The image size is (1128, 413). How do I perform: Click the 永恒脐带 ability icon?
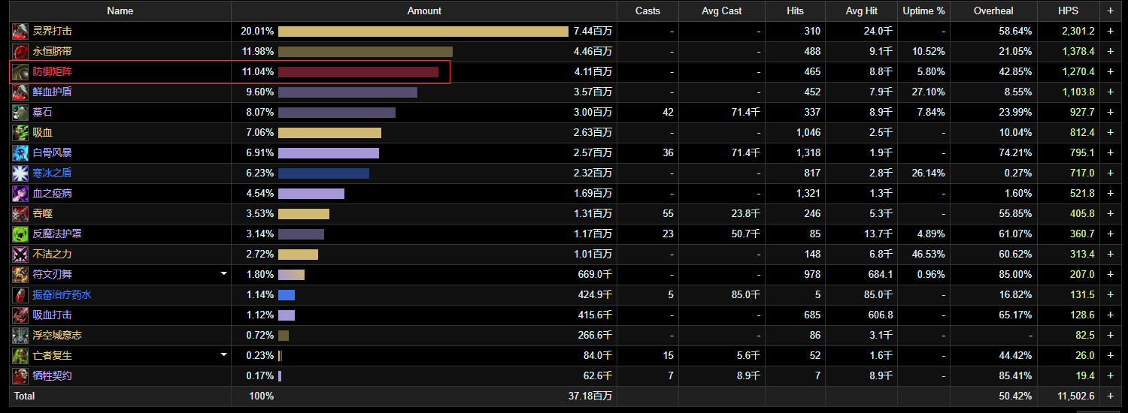point(20,52)
